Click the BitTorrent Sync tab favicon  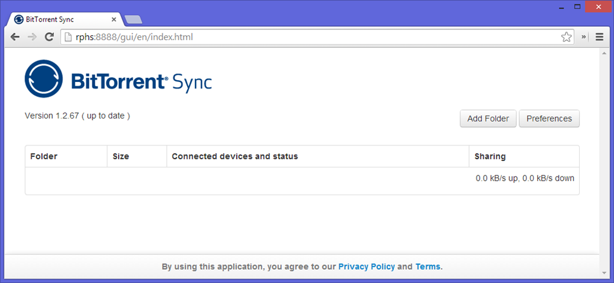click(x=19, y=19)
